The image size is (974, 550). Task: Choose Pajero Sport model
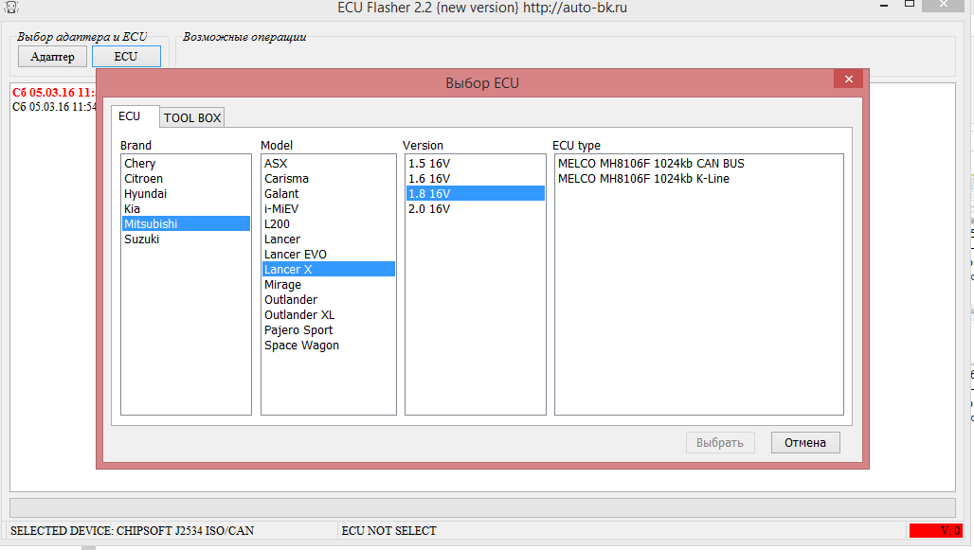coord(329,329)
